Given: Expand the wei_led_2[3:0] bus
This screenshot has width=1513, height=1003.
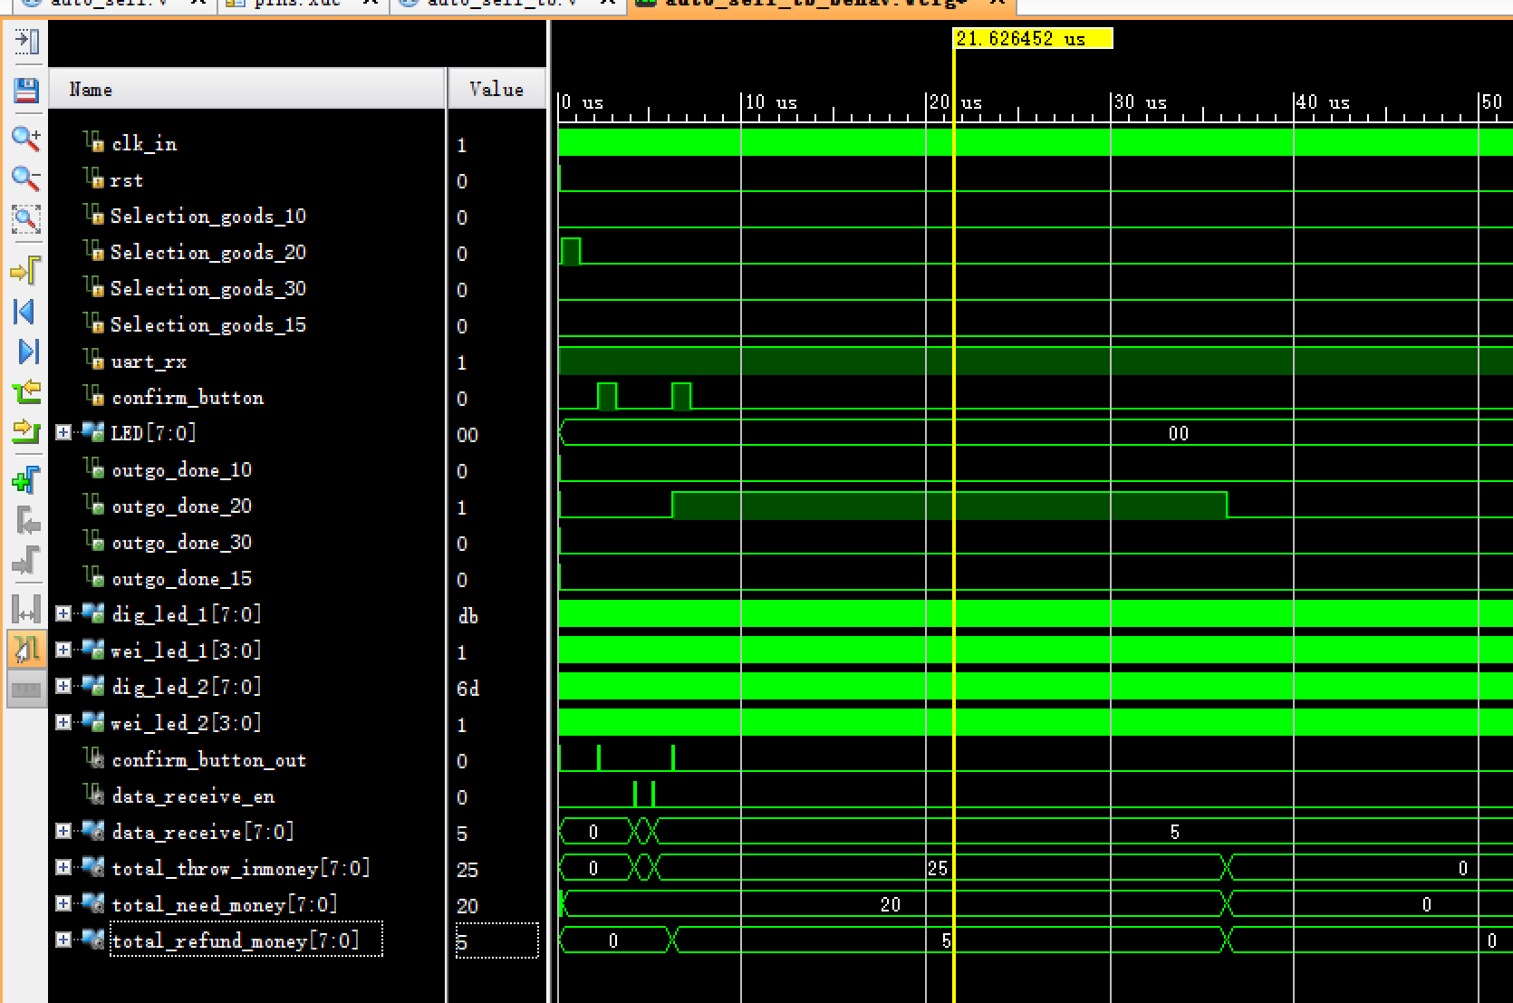Looking at the screenshot, I should pos(63,723).
